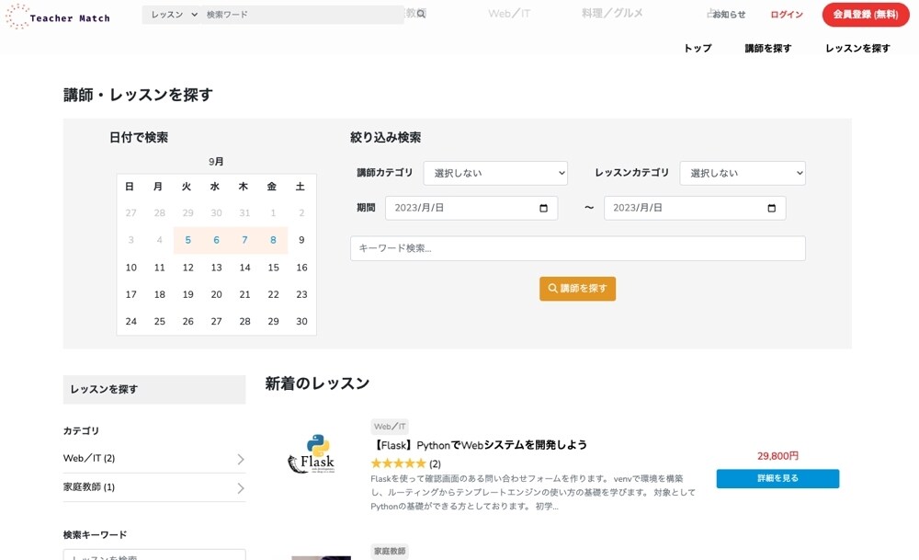Screen dimensions: 919x560
Task: Click the 詳細を見る button for Flask lesson
Action: 777,478
